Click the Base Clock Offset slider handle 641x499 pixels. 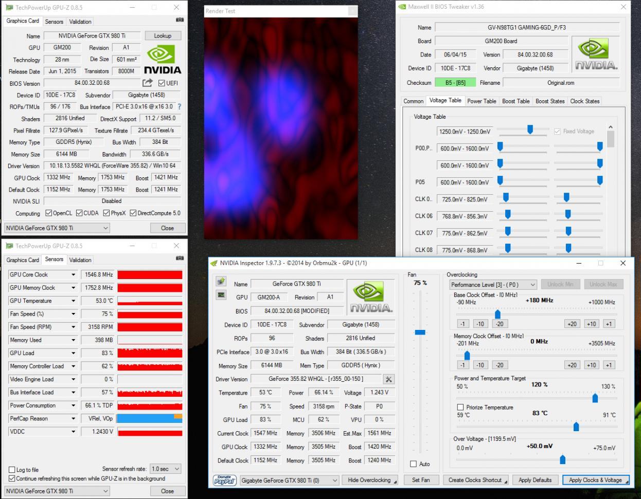(x=497, y=314)
